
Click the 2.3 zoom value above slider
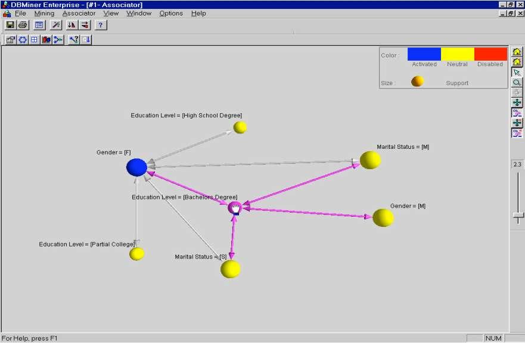pyautogui.click(x=517, y=164)
